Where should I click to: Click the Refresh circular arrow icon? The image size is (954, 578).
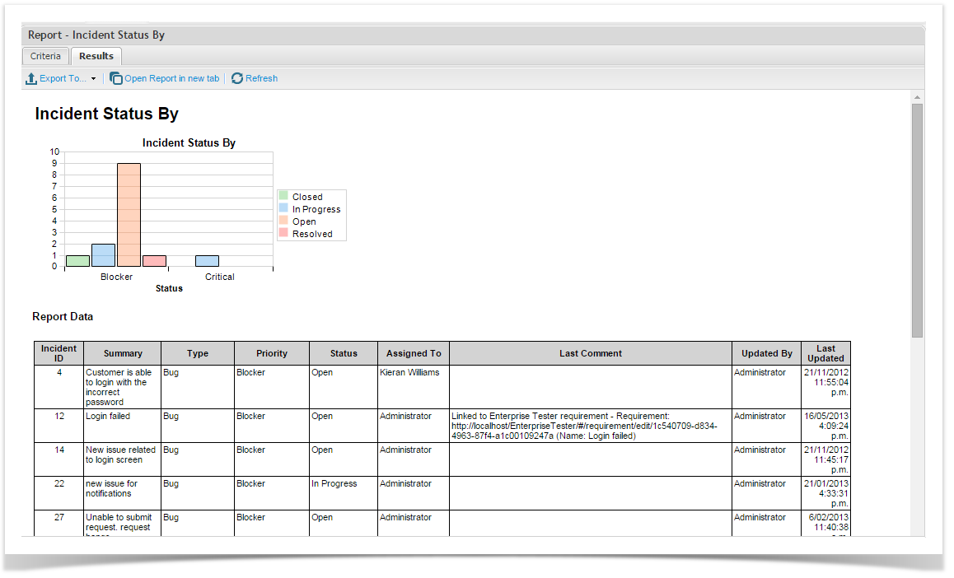coord(237,79)
